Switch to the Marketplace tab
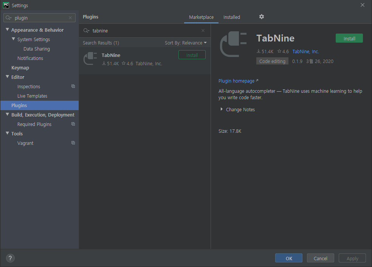This screenshot has width=372, height=267. pos(201,17)
